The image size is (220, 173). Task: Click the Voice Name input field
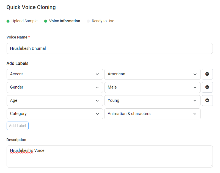109,48
